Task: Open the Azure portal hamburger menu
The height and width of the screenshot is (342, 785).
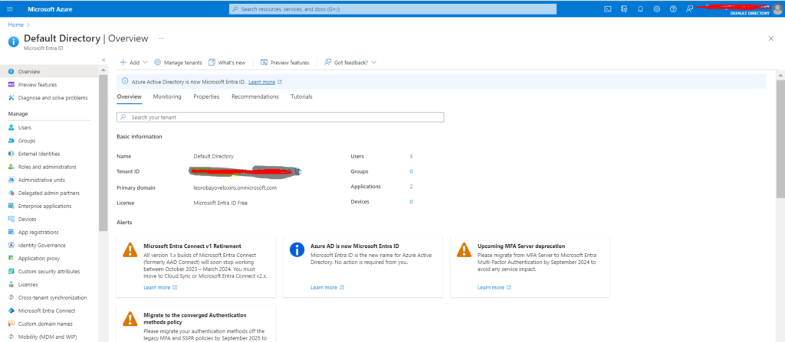Action: tap(10, 9)
